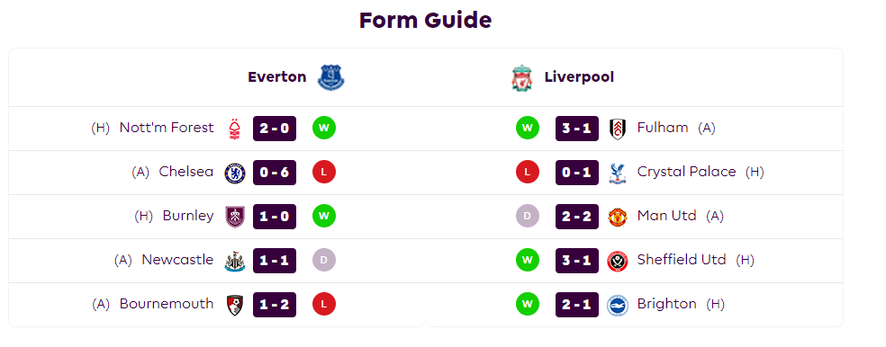The image size is (886, 347).
Task: Click the red L badge beside Crystal Palace
Action: 528,173
